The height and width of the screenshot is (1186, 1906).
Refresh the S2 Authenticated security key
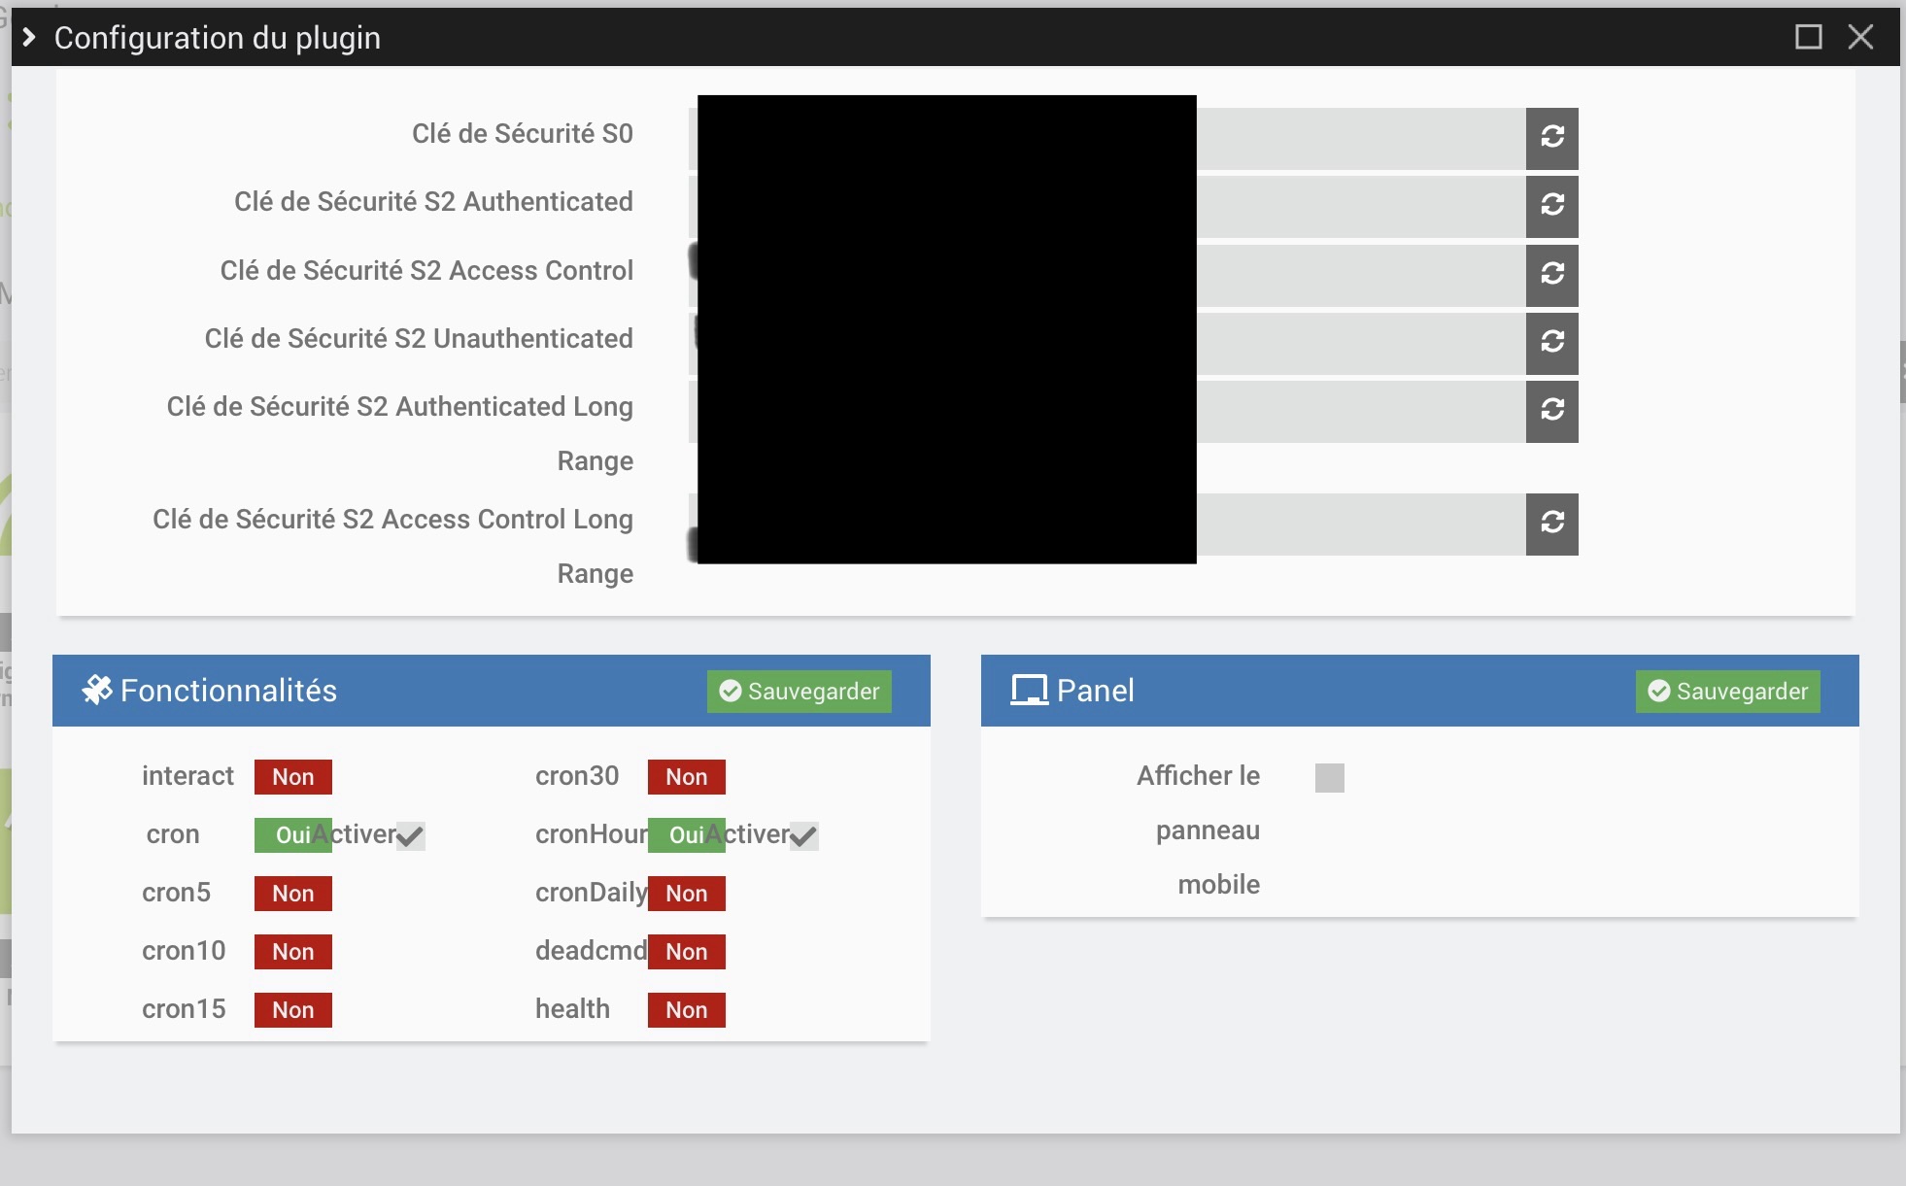pyautogui.click(x=1551, y=205)
